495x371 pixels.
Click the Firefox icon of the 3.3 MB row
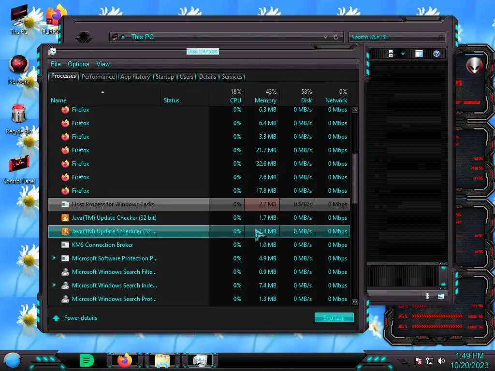(65, 137)
